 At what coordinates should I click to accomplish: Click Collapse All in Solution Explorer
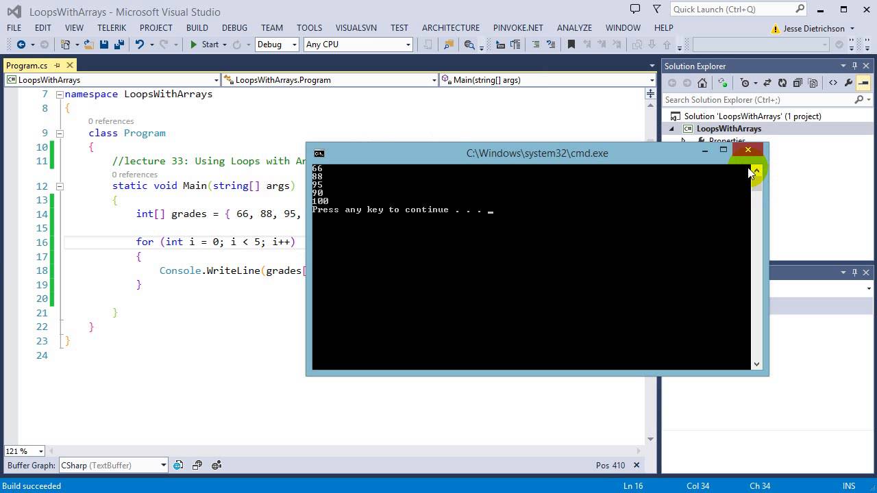797,83
